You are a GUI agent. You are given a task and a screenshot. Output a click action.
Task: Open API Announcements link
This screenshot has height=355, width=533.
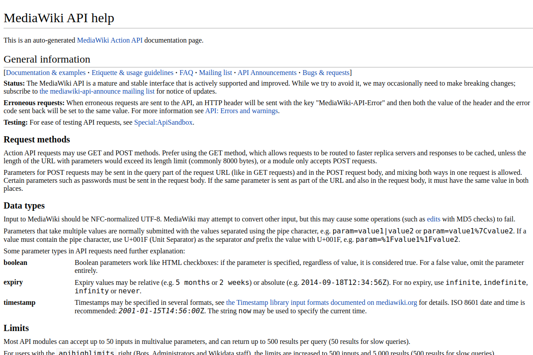[x=267, y=72]
